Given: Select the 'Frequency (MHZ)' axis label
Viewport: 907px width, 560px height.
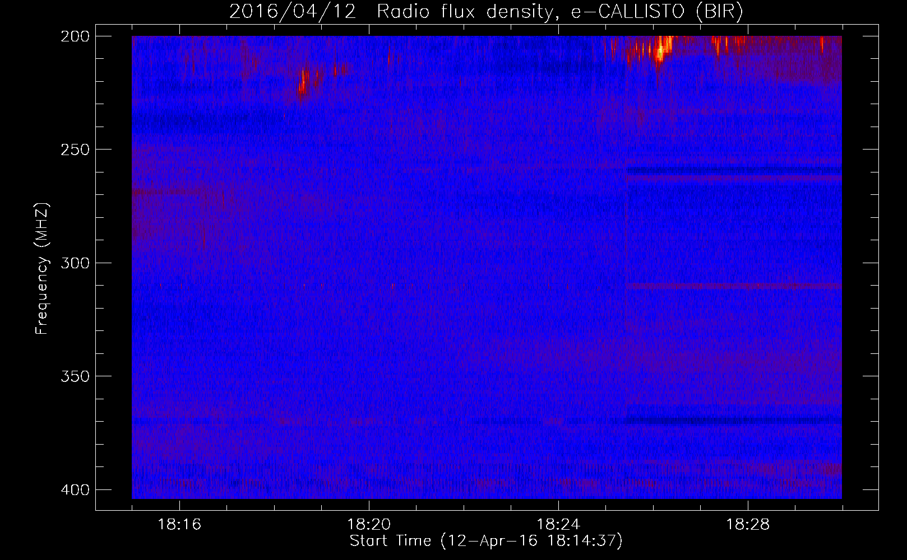Looking at the screenshot, I should pyautogui.click(x=42, y=268).
